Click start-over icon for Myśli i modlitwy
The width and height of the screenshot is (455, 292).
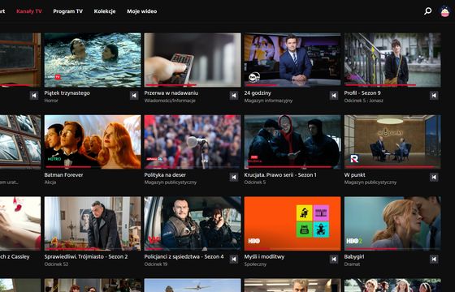[334, 259]
